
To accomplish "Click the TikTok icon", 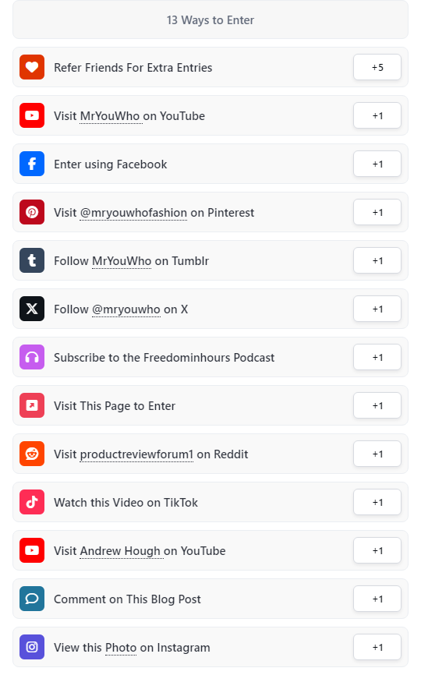I will (x=32, y=502).
